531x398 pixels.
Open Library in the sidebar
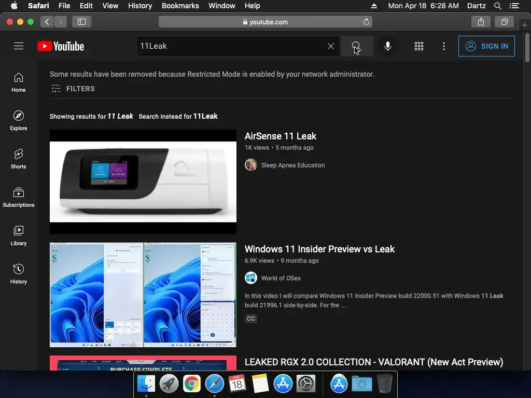pos(19,236)
